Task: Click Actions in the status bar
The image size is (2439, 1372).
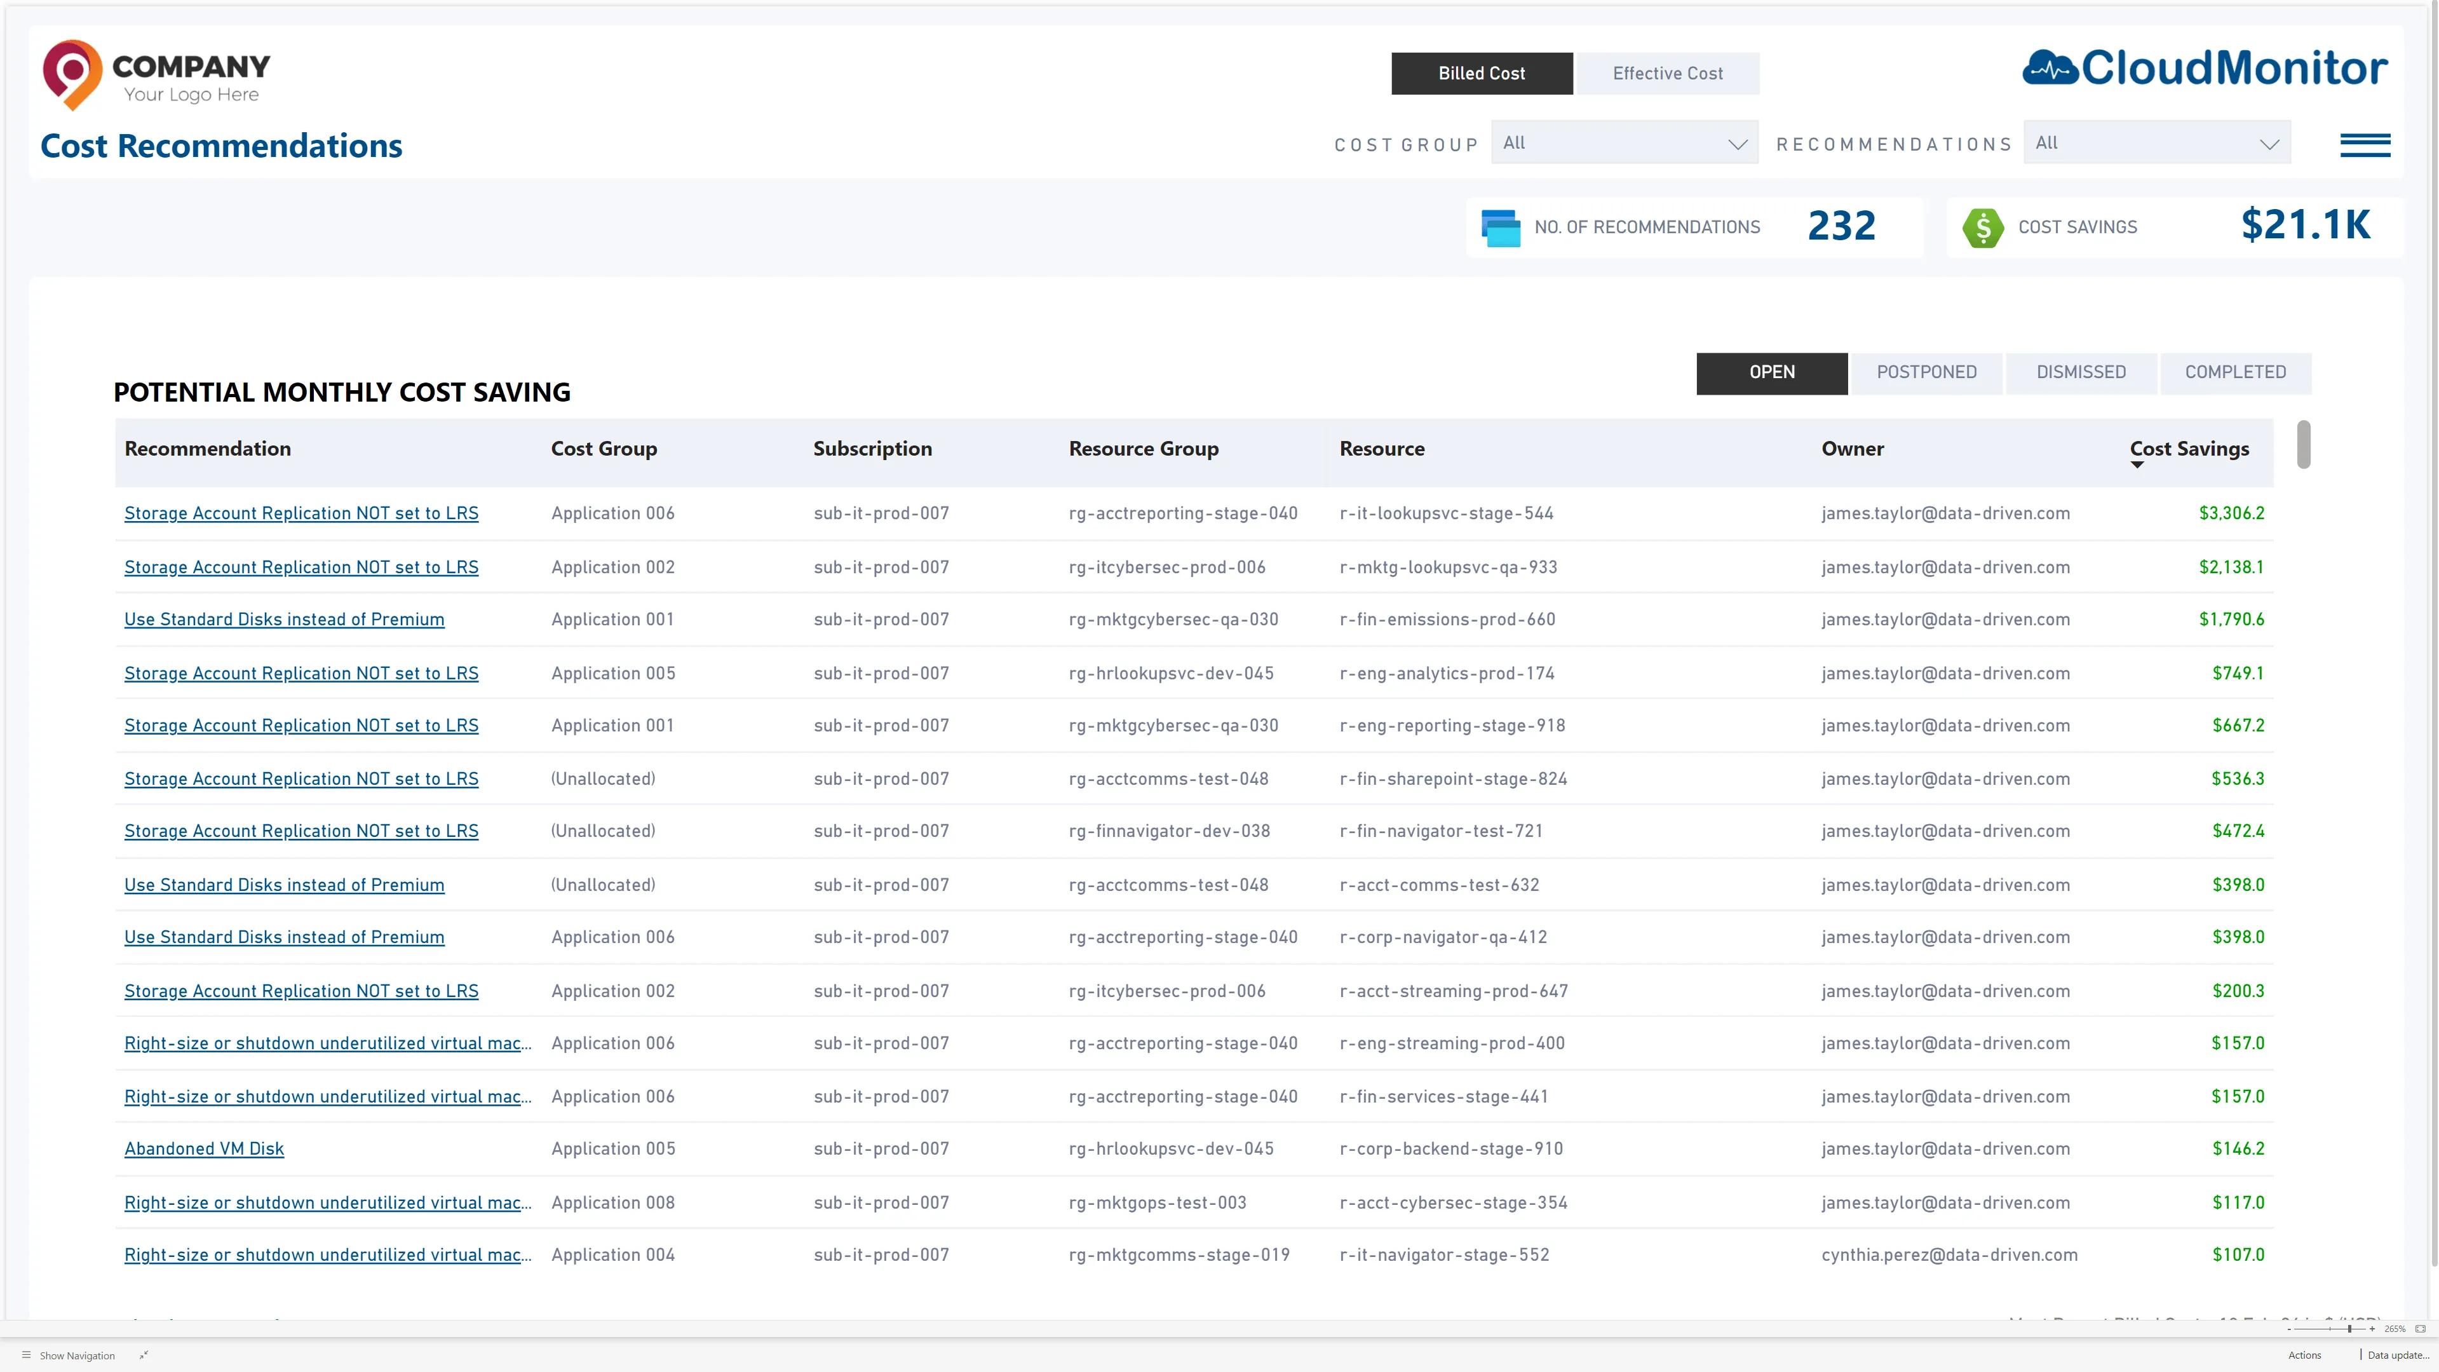Action: click(x=2304, y=1355)
